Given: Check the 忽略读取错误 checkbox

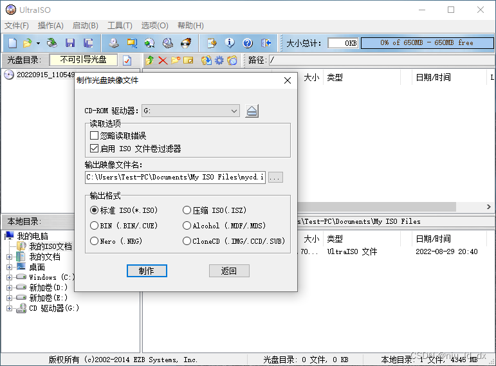Looking at the screenshot, I should [95, 135].
